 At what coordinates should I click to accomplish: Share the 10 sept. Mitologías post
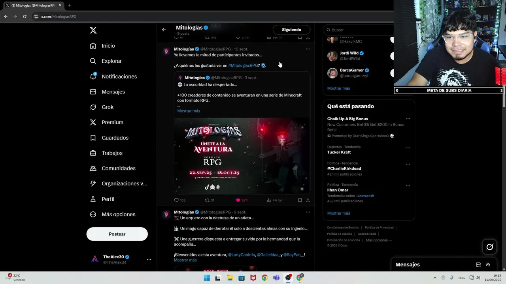pos(308,200)
